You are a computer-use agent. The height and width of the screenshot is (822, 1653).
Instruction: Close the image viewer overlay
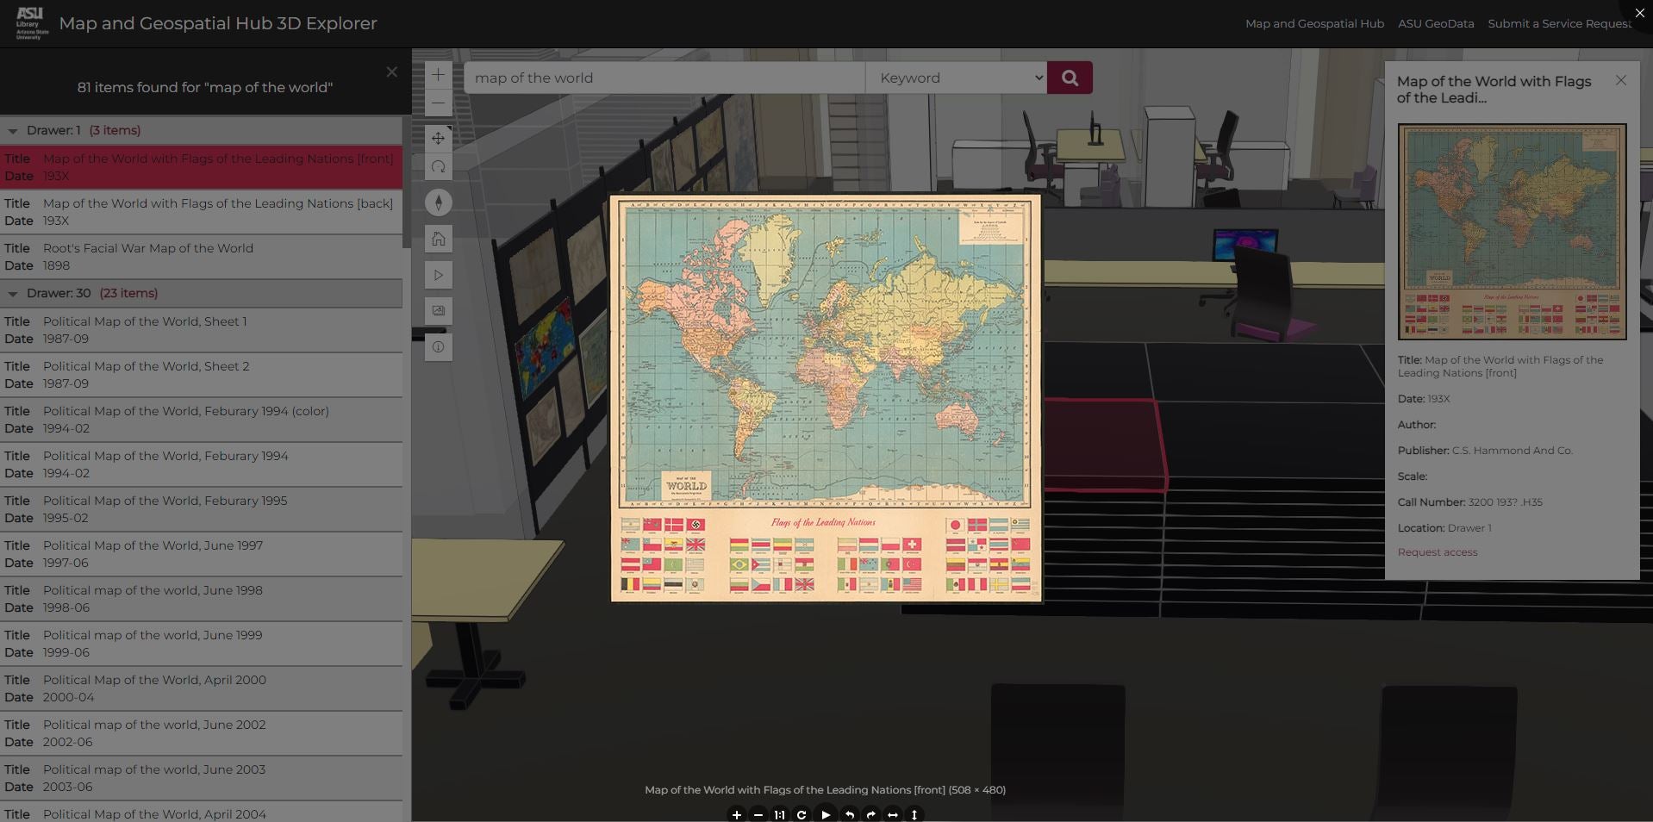[x=1639, y=13]
